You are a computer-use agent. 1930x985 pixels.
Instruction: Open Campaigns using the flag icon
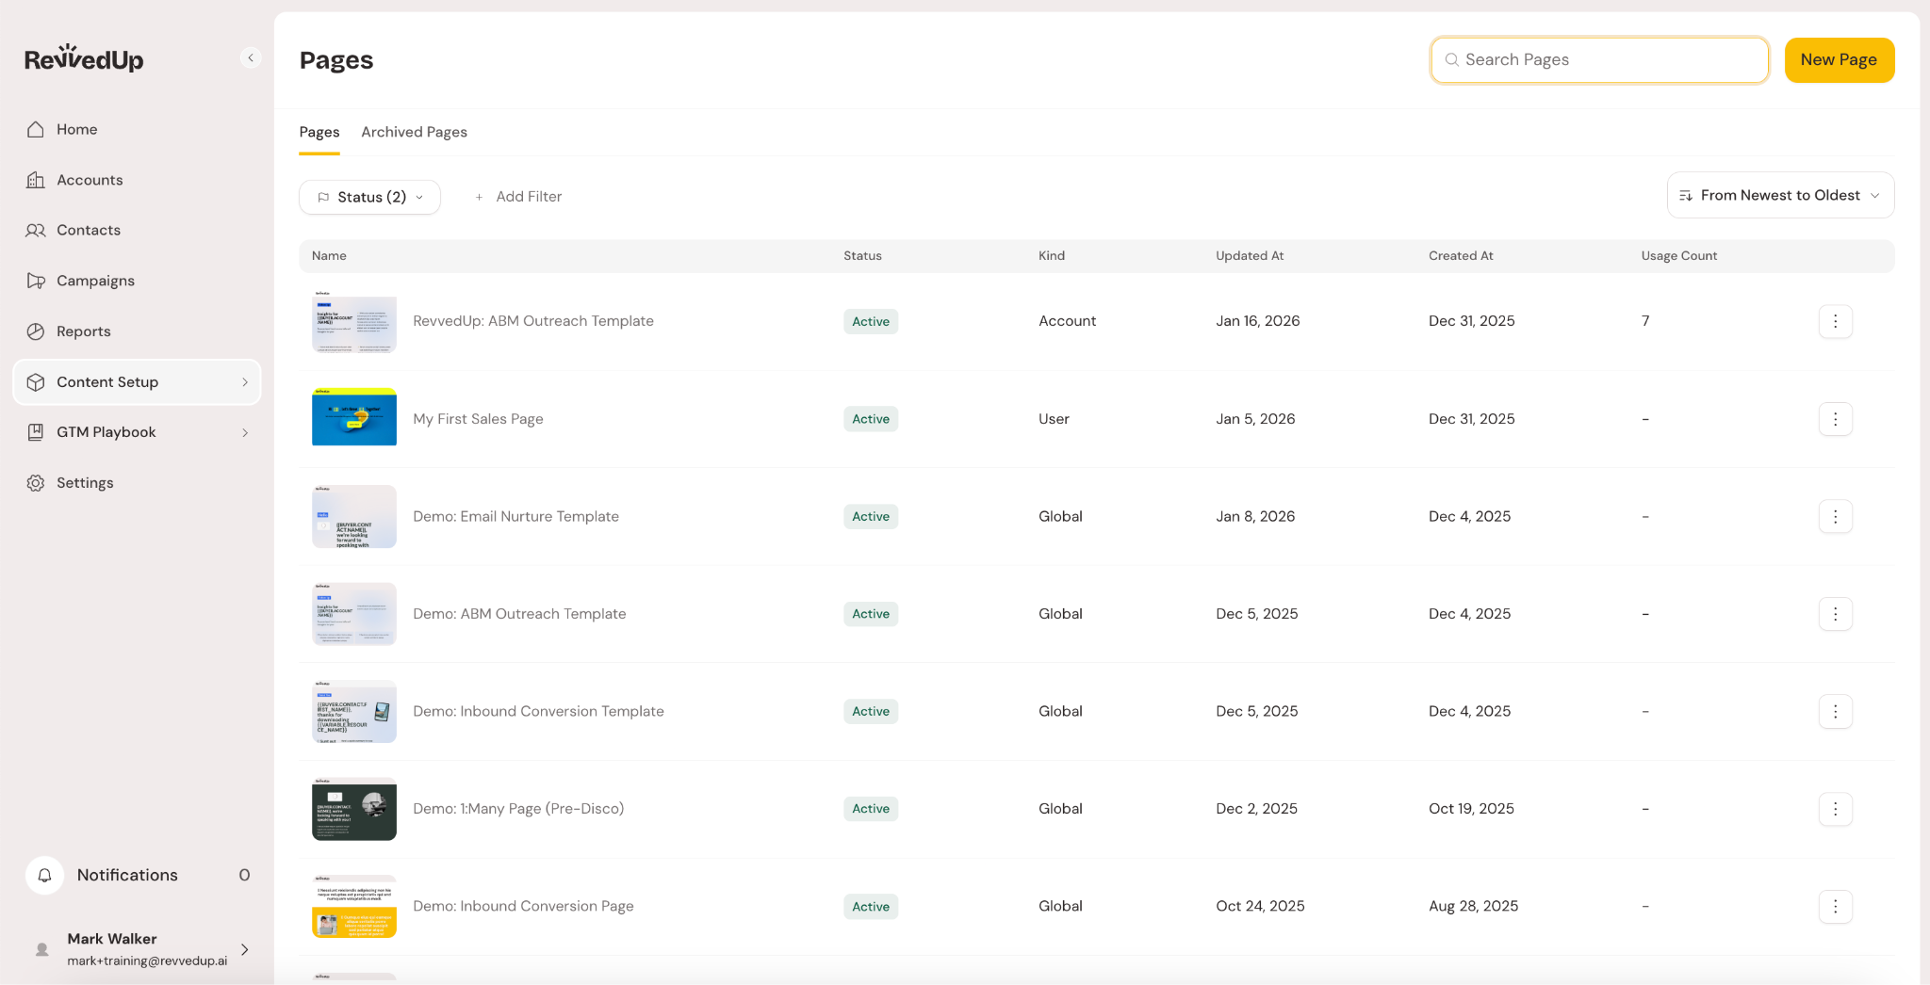pyautogui.click(x=36, y=281)
